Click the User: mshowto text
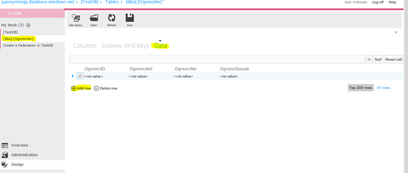408x173 pixels. pyautogui.click(x=356, y=2)
